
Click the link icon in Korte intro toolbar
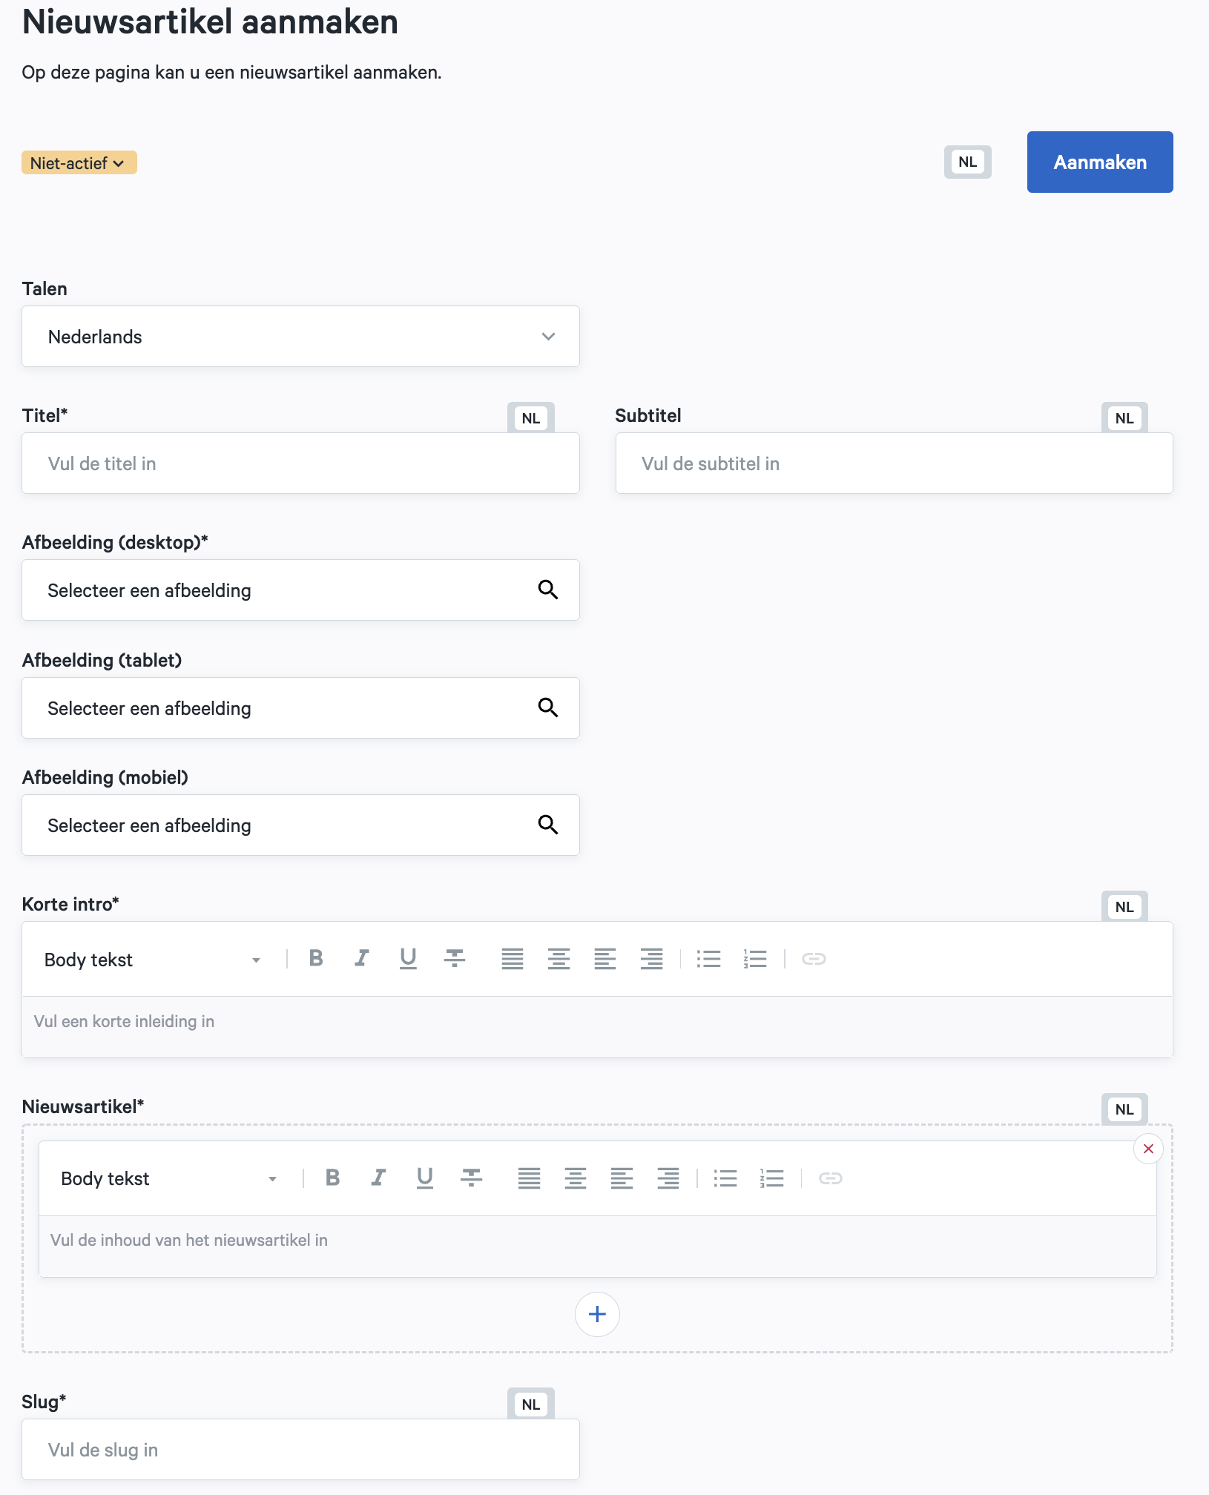[814, 959]
